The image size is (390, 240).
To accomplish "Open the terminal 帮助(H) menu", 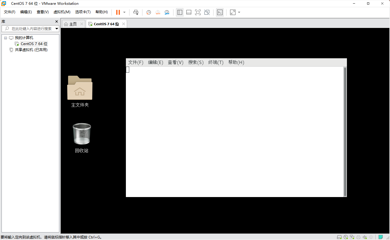I will point(236,62).
